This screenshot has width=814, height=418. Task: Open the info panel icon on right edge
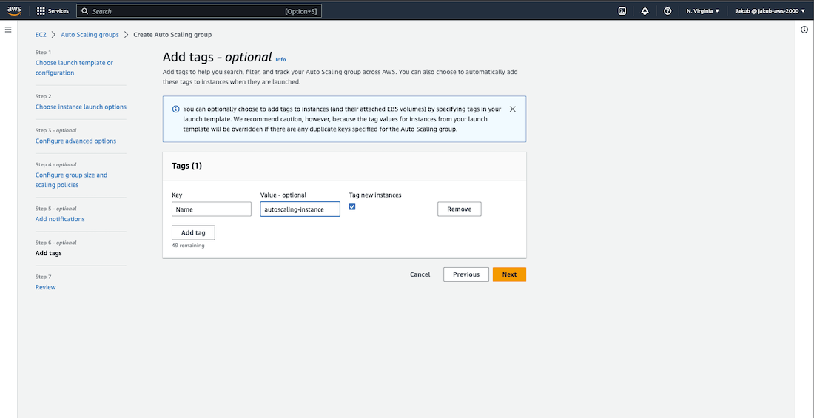tap(804, 30)
